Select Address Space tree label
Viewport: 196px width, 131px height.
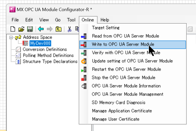click(38, 37)
